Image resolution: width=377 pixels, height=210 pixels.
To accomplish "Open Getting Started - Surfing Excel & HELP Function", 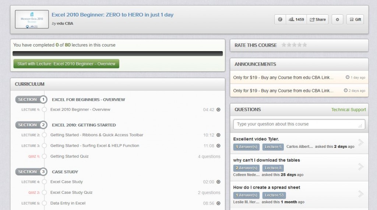I will click(95, 146).
